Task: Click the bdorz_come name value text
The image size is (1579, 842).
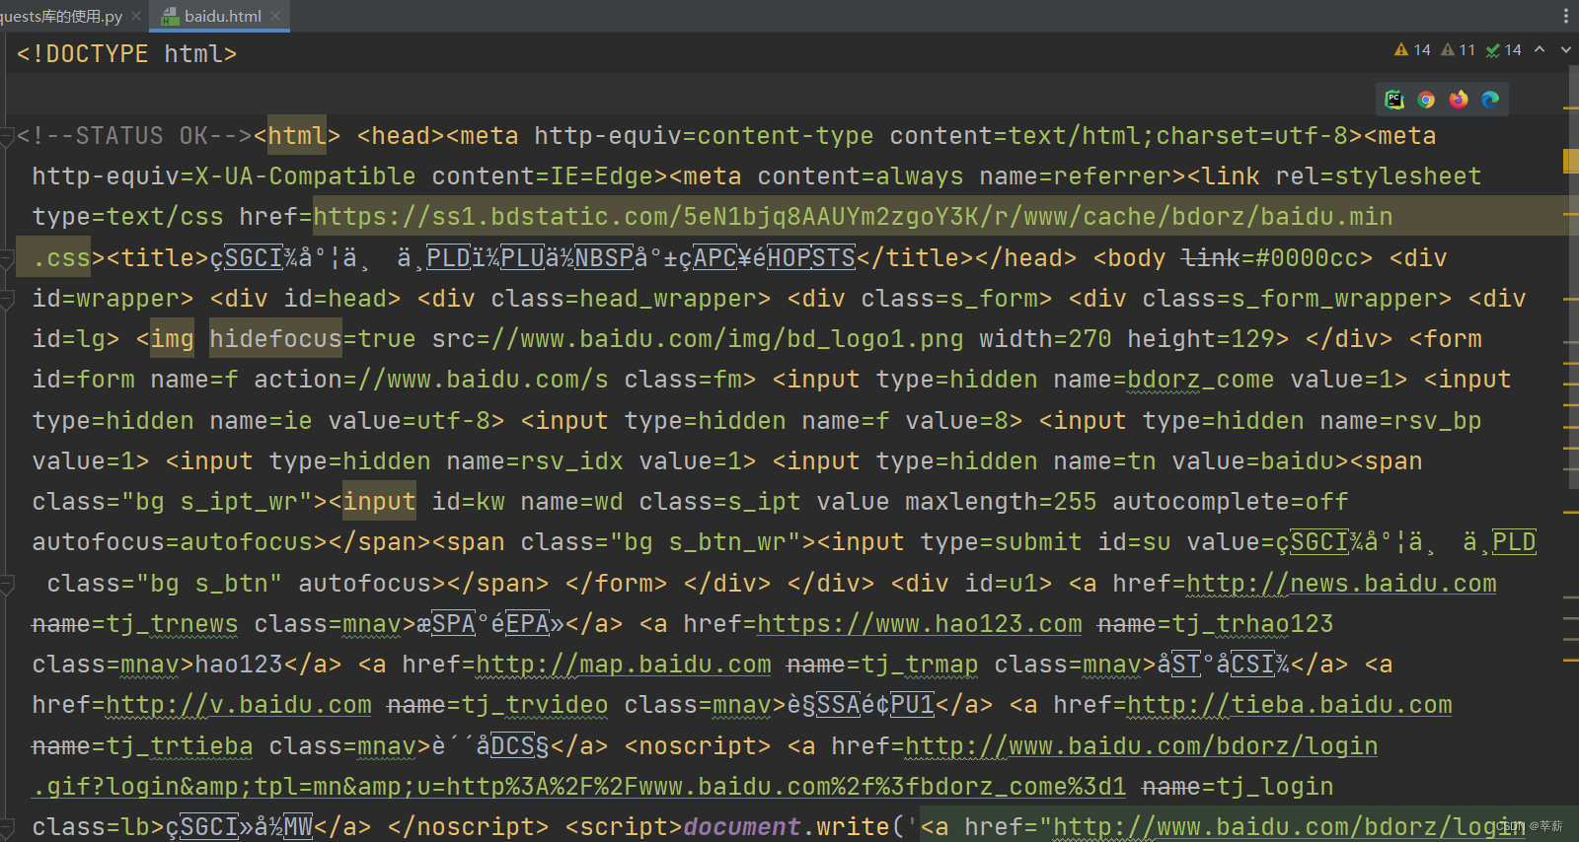Action: pyautogui.click(x=1201, y=380)
